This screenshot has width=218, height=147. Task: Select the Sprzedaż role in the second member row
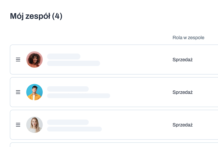tap(183, 92)
